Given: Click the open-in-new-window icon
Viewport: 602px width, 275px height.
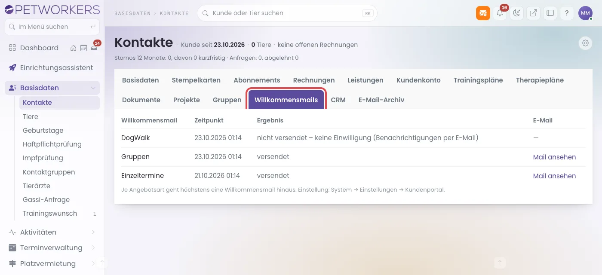Looking at the screenshot, I should click(x=533, y=13).
